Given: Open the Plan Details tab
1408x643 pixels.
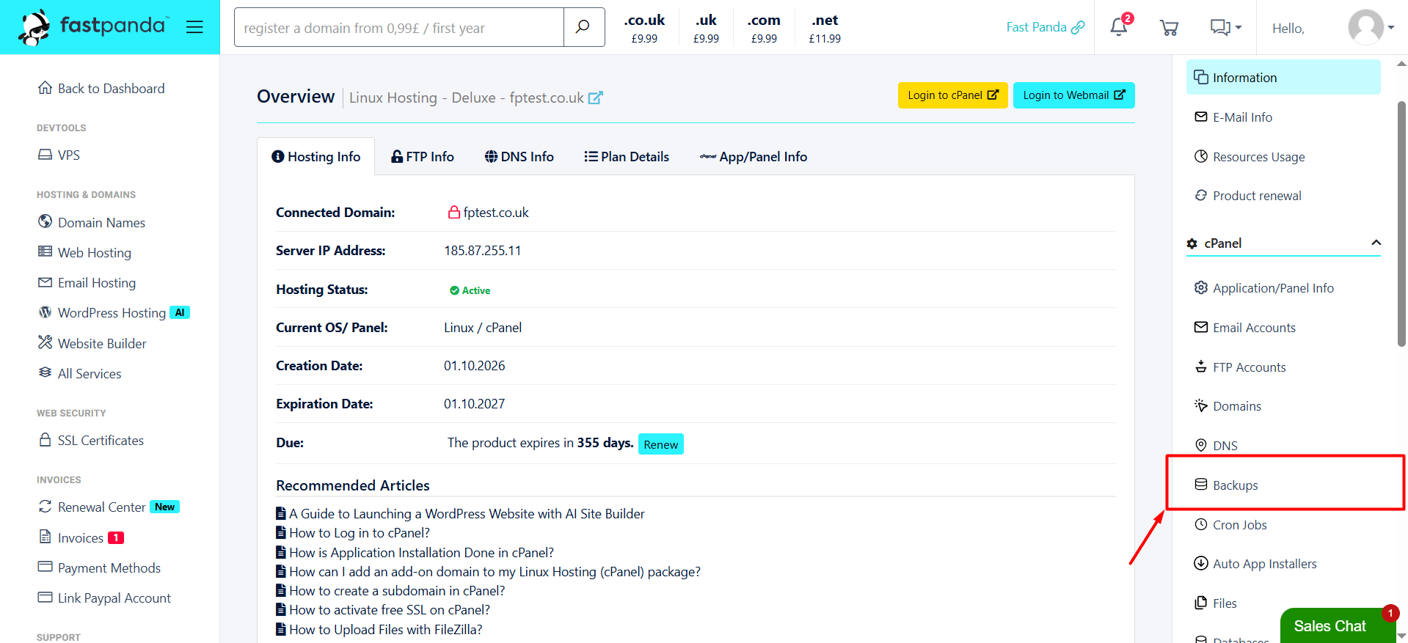Looking at the screenshot, I should 627,157.
